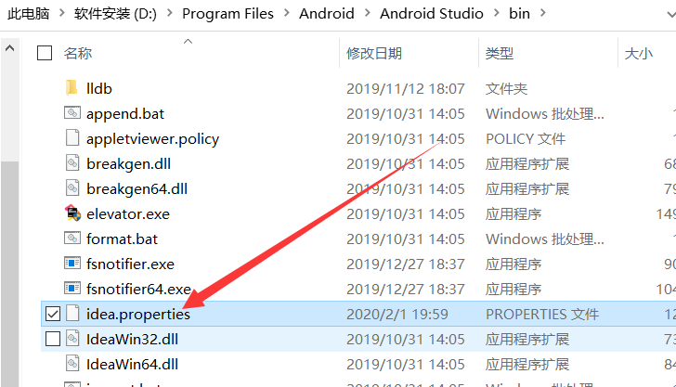This screenshot has width=676, height=387.
Task: Sort by 名称 column header
Action: pyautogui.click(x=78, y=53)
